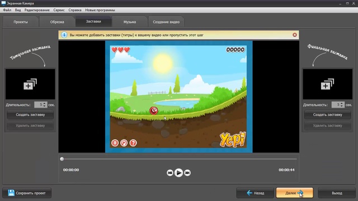Play the video preview
This screenshot has width=358, height=201.
pos(178,173)
